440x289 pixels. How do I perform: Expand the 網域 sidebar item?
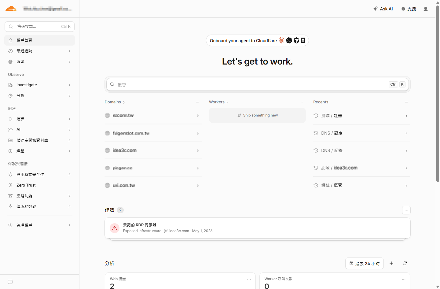(40, 62)
